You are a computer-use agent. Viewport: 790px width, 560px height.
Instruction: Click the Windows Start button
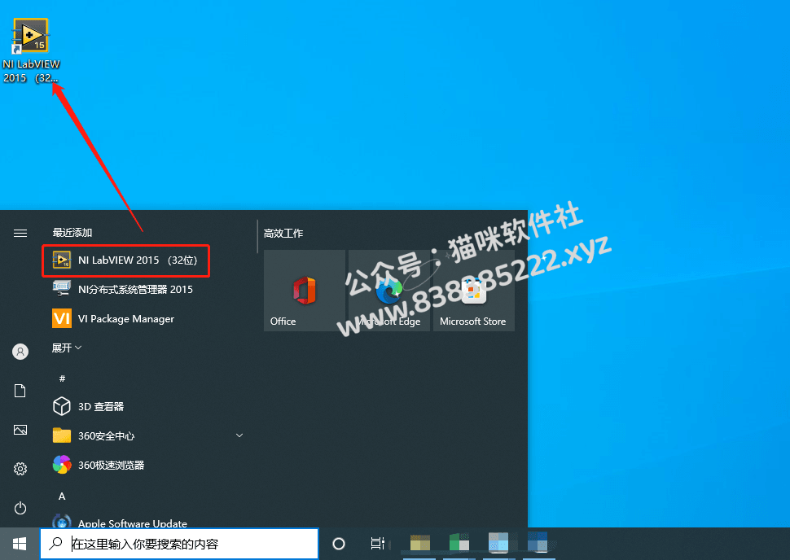coord(20,544)
